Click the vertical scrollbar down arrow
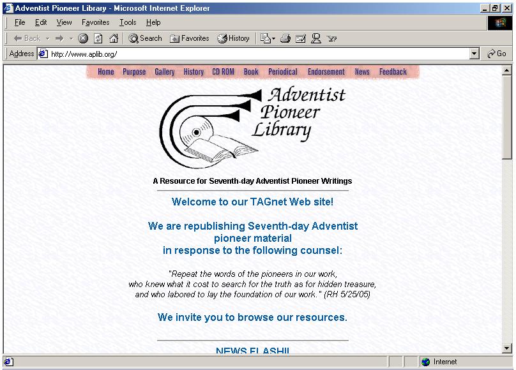516x370 pixels. pyautogui.click(x=507, y=348)
